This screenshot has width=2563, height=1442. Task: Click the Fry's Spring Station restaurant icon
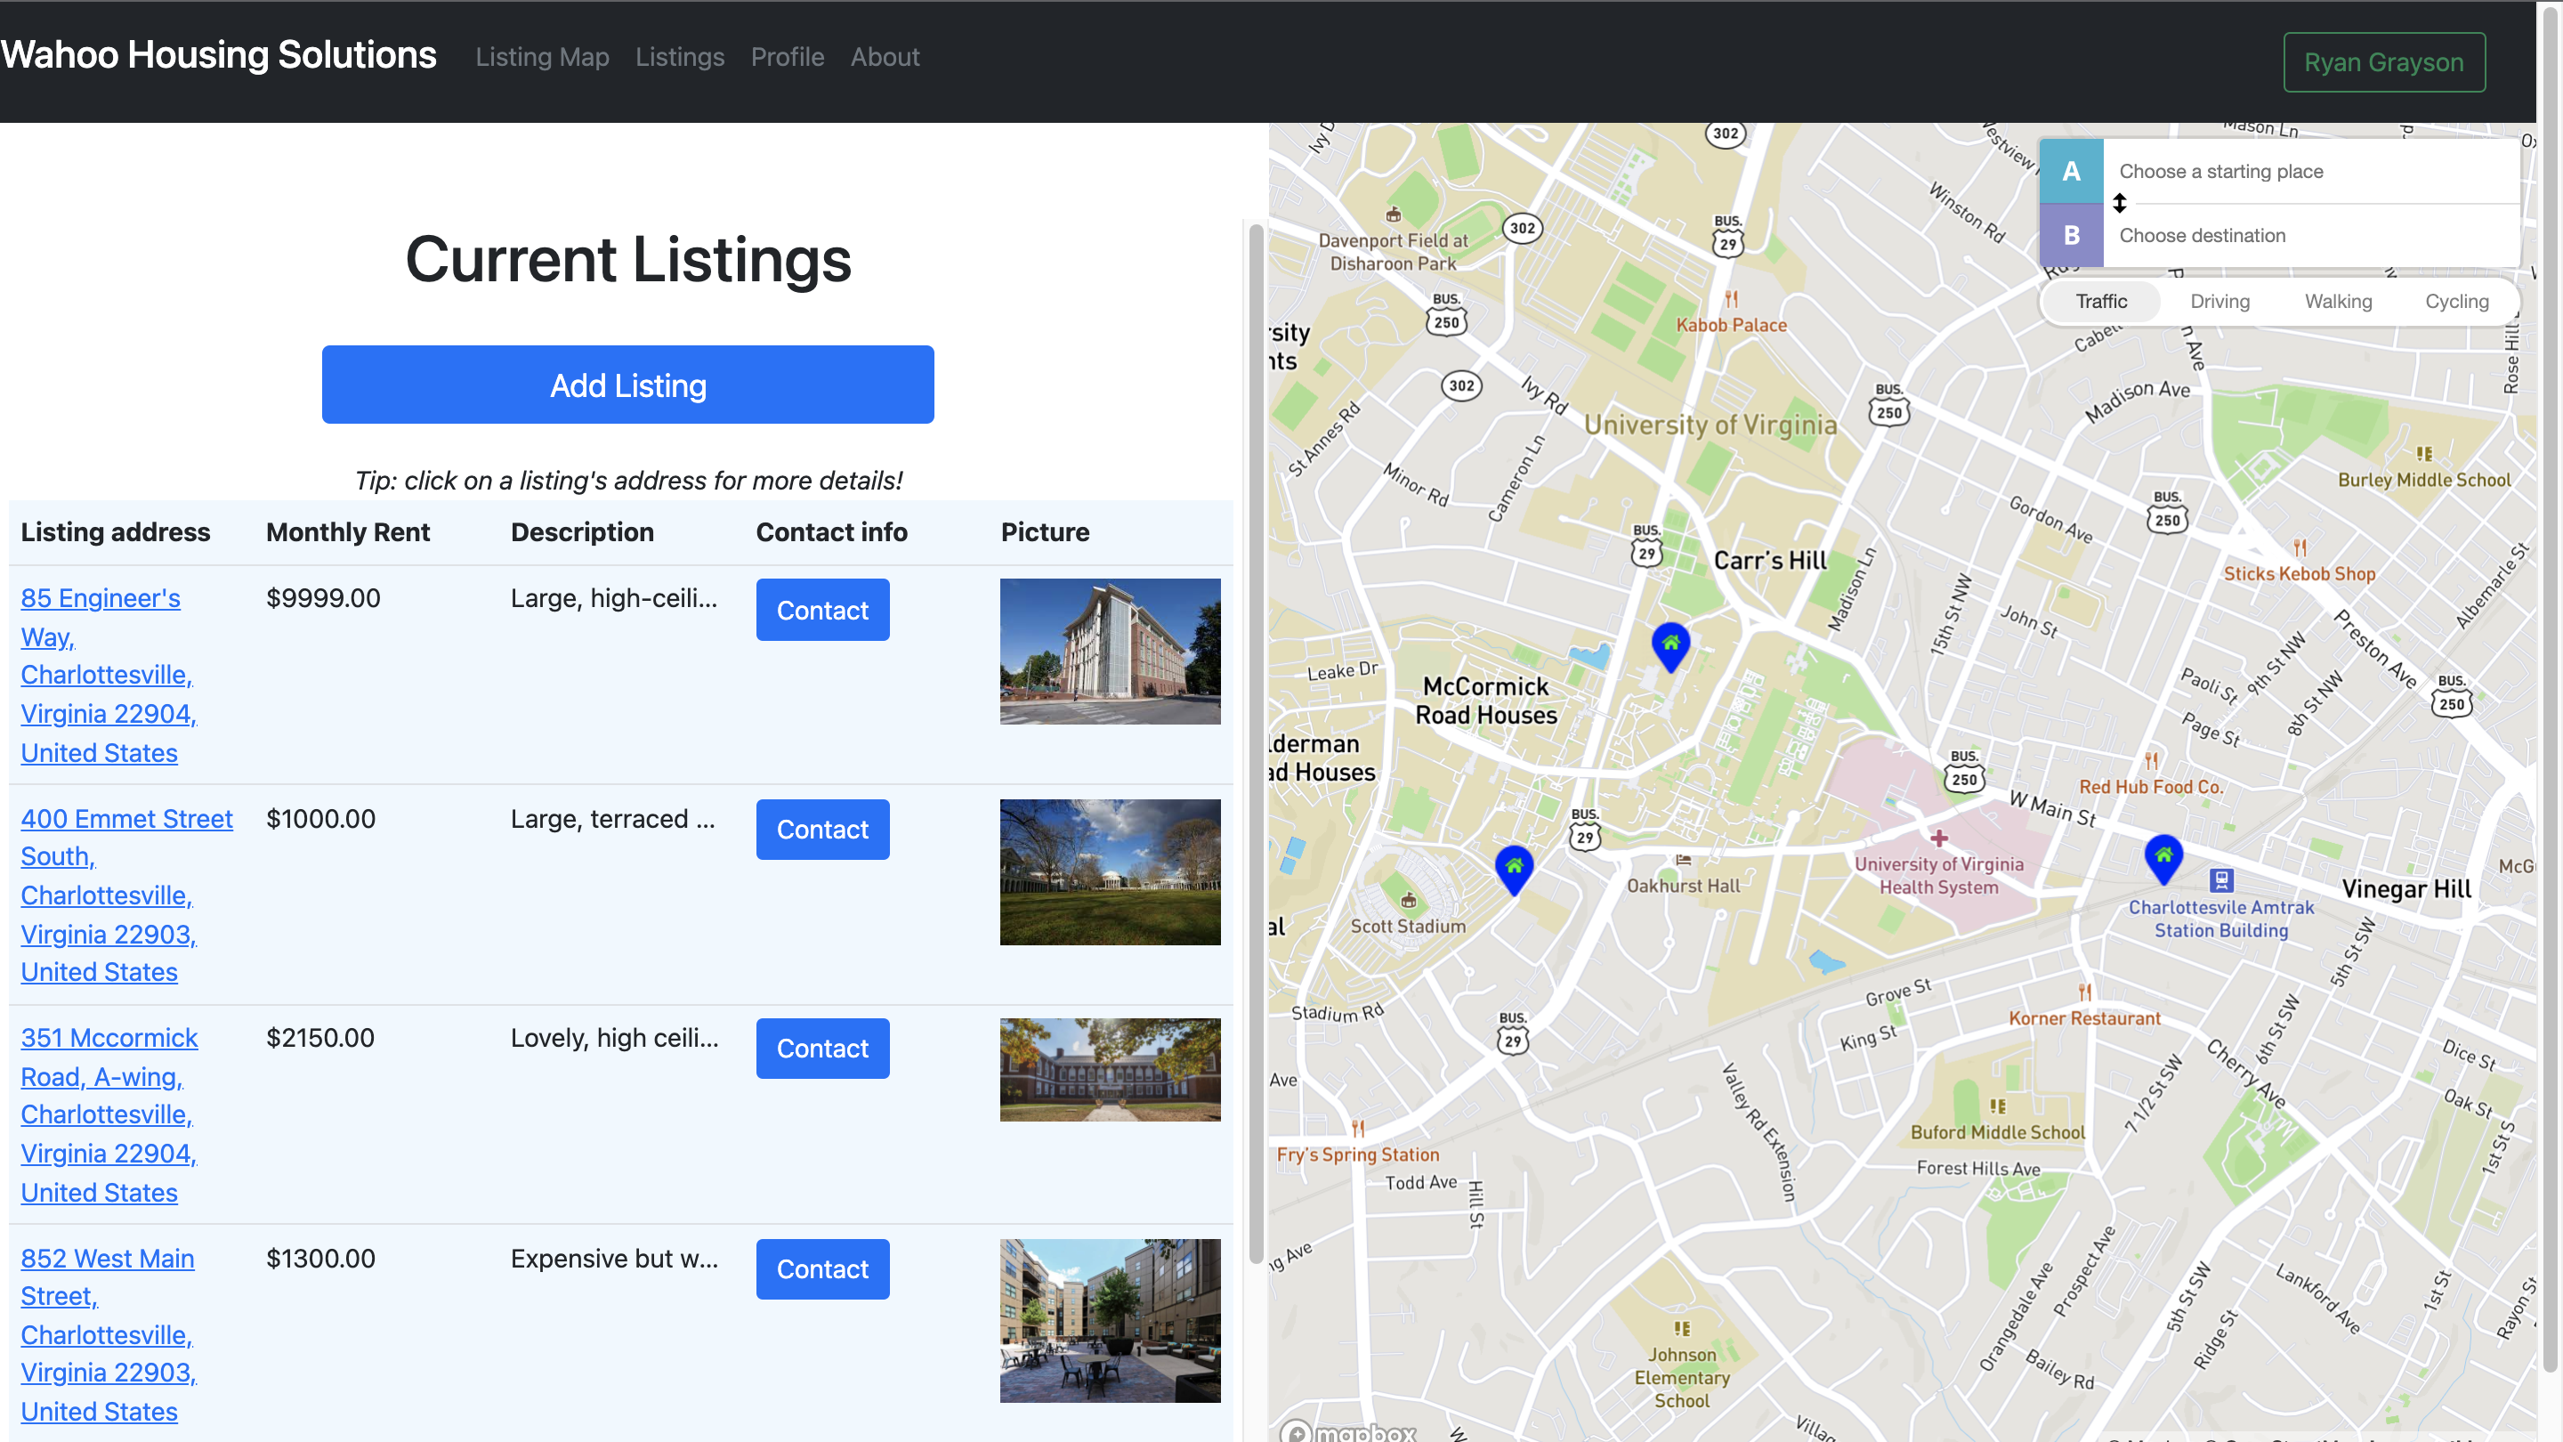[x=1358, y=1129]
